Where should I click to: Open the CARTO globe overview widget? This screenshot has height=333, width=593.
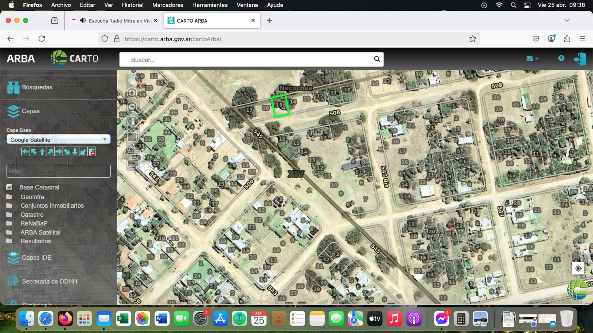tap(578, 289)
